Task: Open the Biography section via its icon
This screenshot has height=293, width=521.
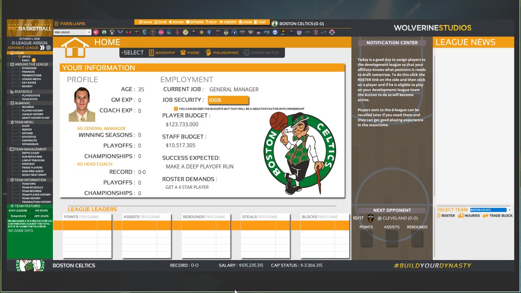Action: 151,52
